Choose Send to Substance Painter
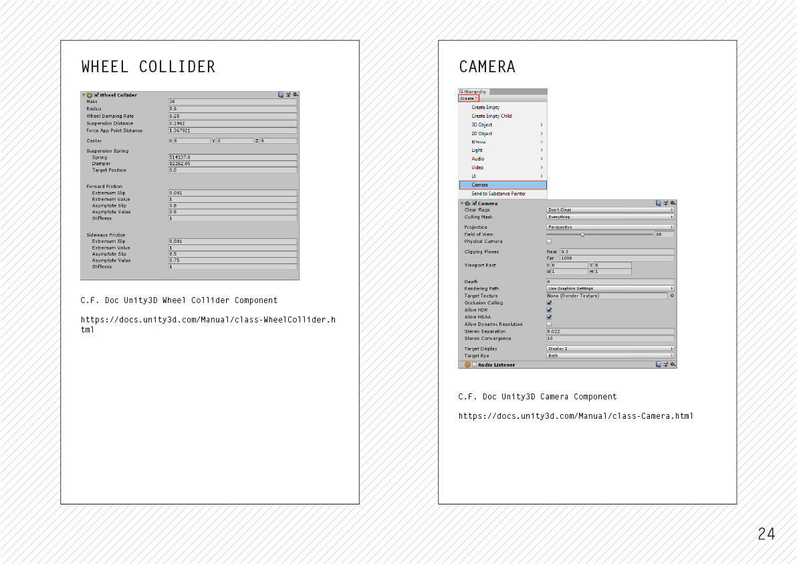 [x=503, y=194]
